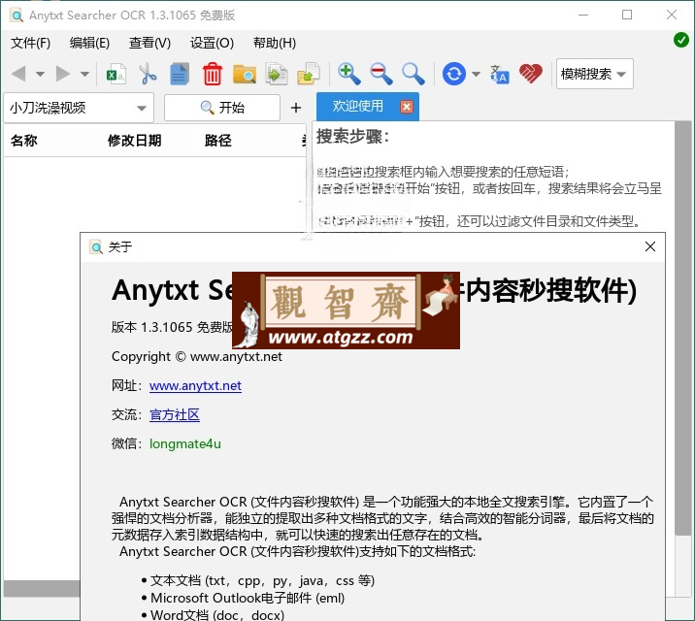Click the 搜索步骤: heading

352,137
